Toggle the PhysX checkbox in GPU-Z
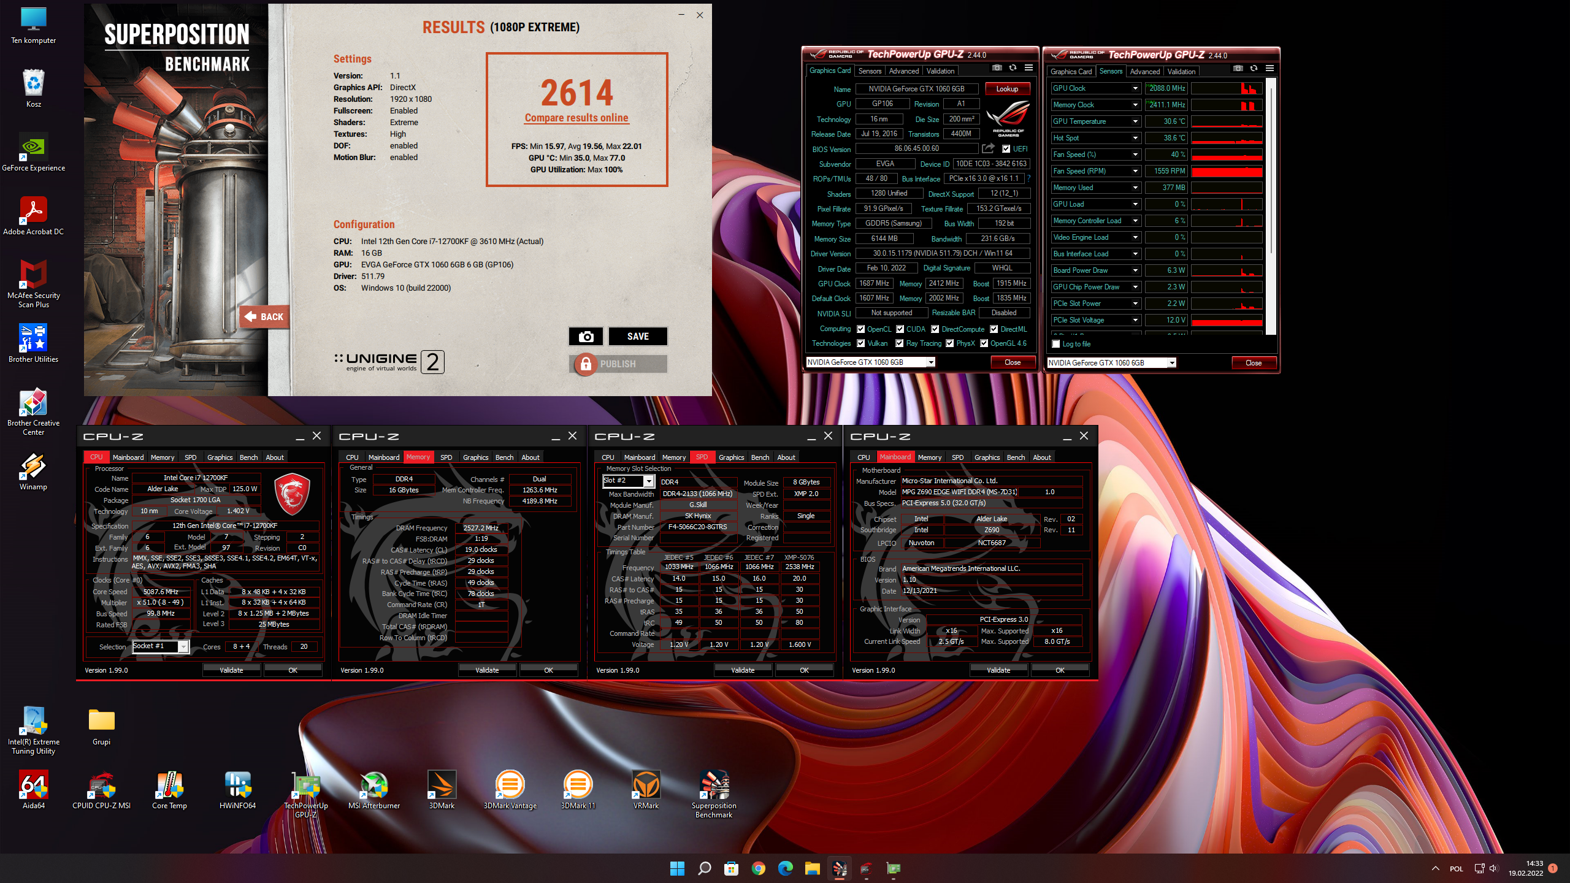1570x883 pixels. coord(950,343)
